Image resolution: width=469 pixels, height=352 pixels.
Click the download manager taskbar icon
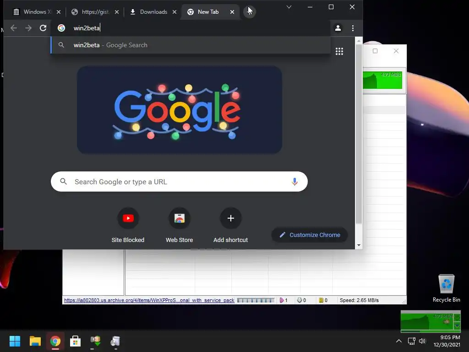95,341
